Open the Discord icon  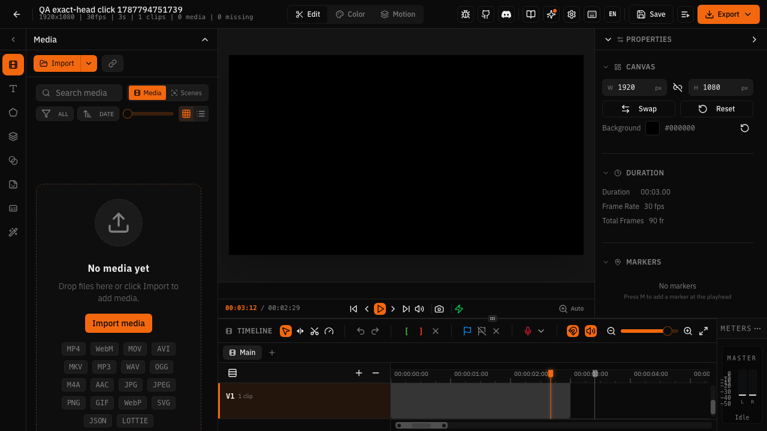coord(506,14)
